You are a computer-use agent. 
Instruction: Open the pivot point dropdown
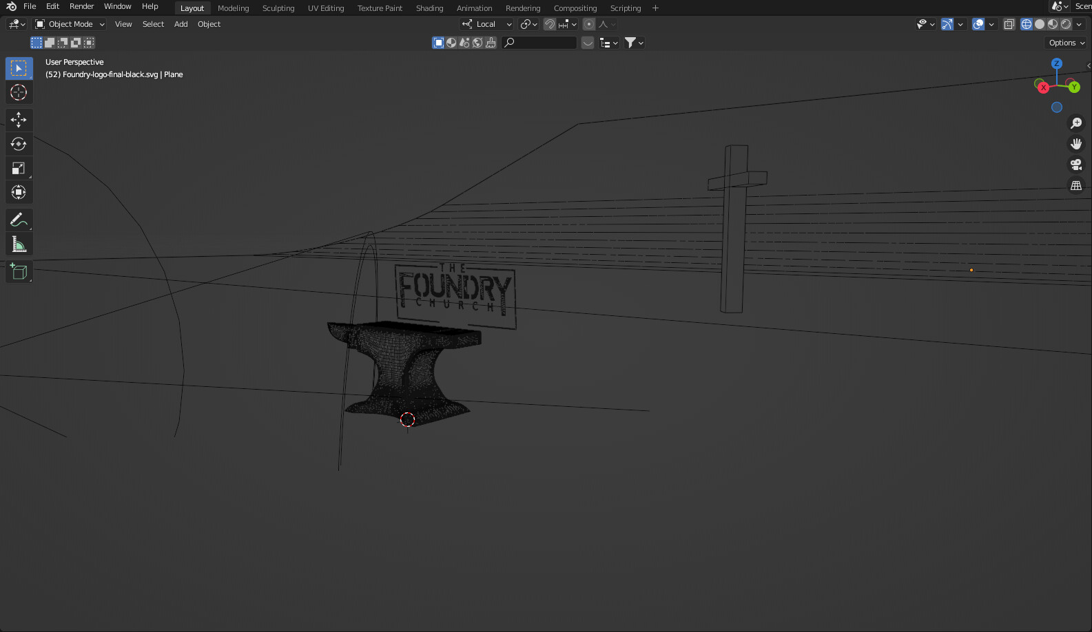click(529, 24)
